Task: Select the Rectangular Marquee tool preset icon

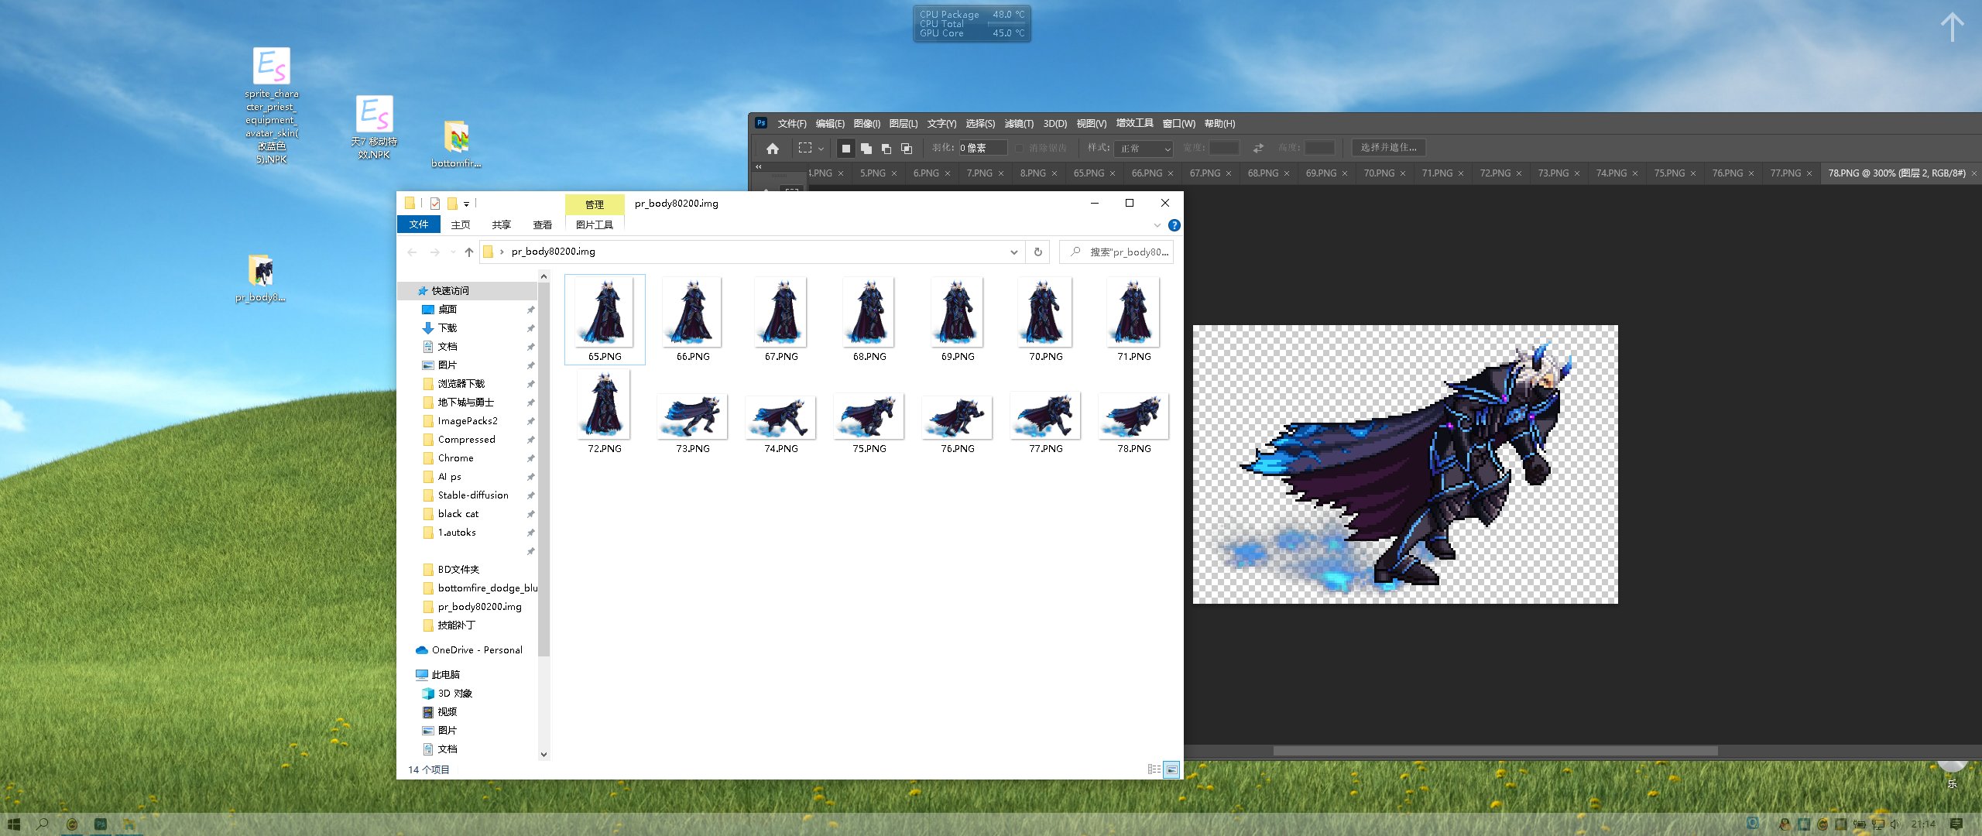Action: 805,148
